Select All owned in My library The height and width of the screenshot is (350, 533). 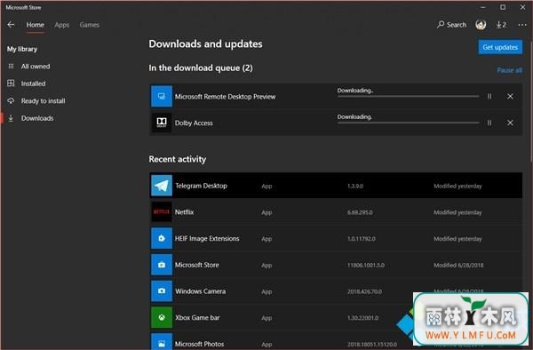[36, 67]
